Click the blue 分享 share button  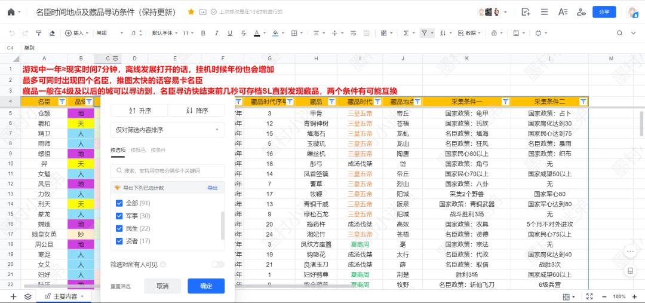[x=604, y=12]
